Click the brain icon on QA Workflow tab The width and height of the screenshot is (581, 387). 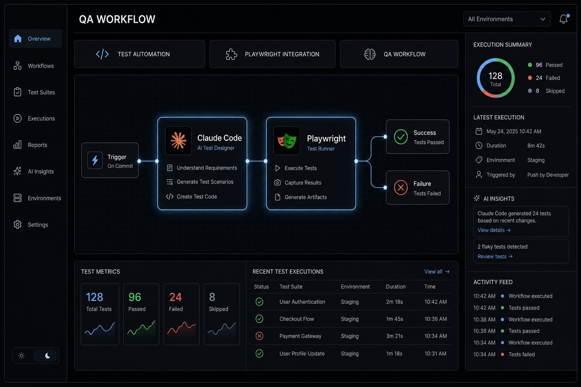coord(370,54)
